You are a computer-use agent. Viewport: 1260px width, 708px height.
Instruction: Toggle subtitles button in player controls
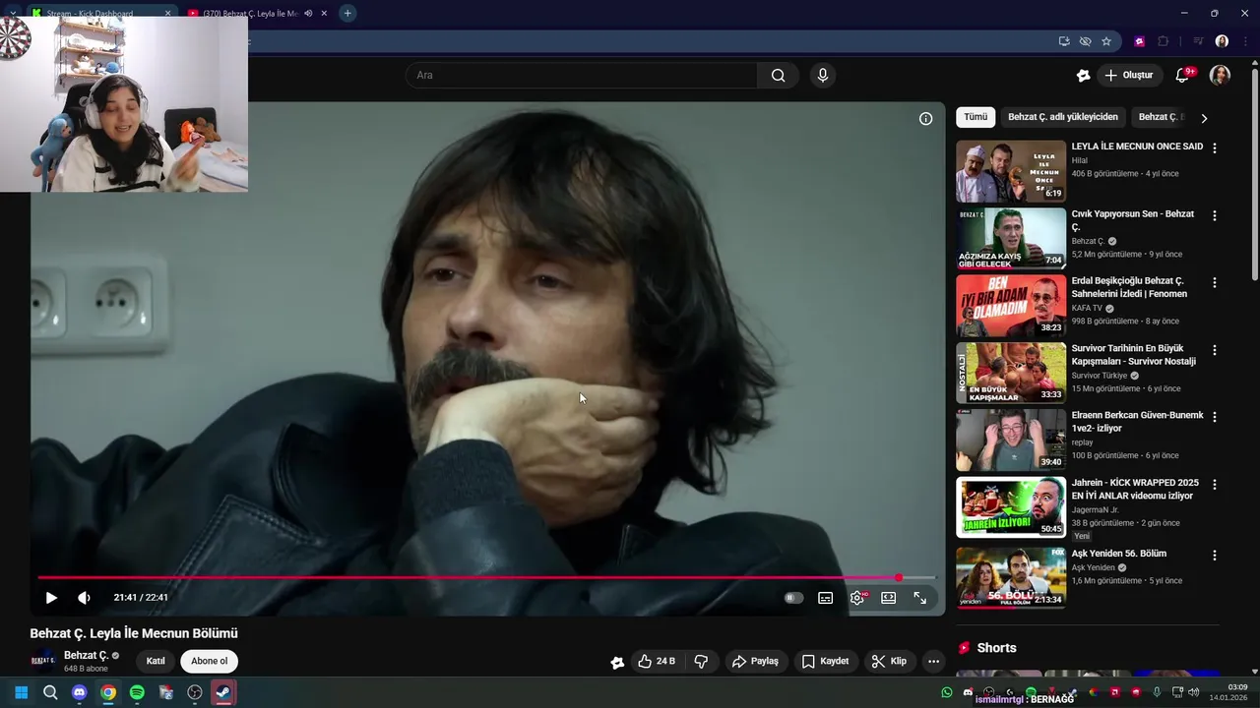tap(826, 598)
